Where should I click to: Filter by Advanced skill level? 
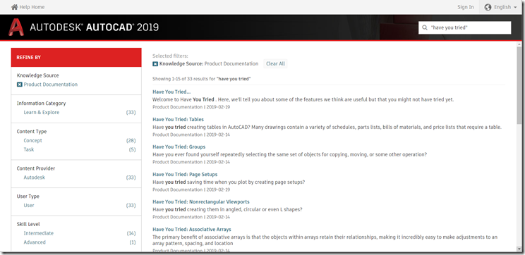(35, 242)
